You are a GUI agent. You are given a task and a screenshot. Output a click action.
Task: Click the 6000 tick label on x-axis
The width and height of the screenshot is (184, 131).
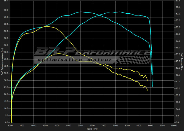click(80, 126)
